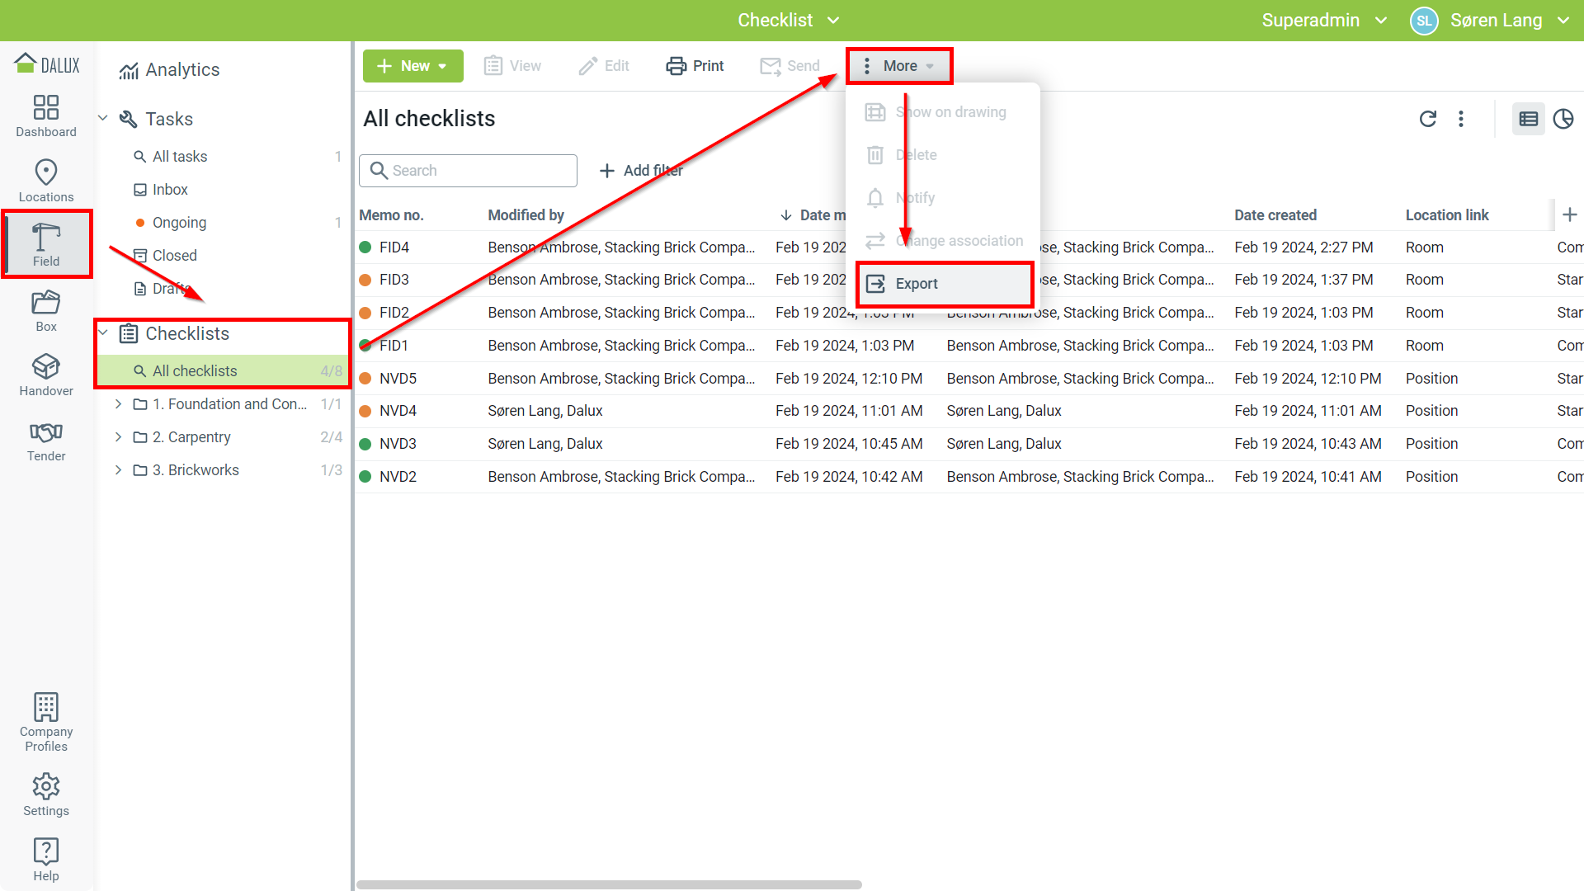The width and height of the screenshot is (1584, 891).
Task: Click the Print button
Action: point(695,66)
